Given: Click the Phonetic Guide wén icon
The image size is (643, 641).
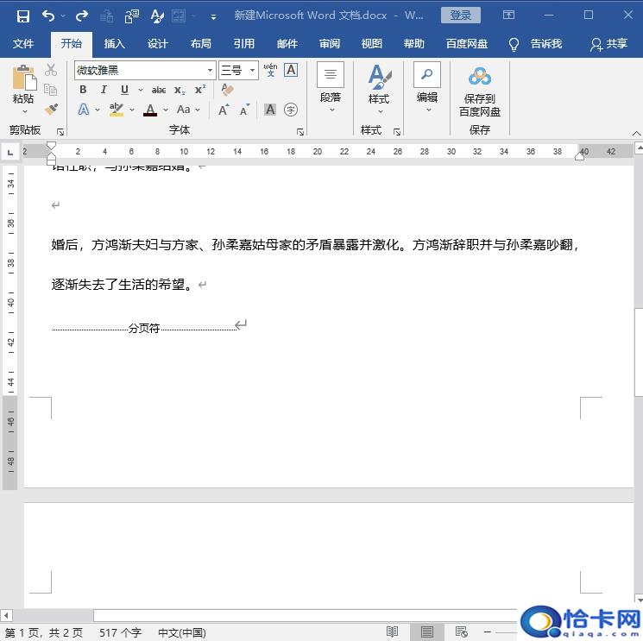Looking at the screenshot, I should 270,70.
